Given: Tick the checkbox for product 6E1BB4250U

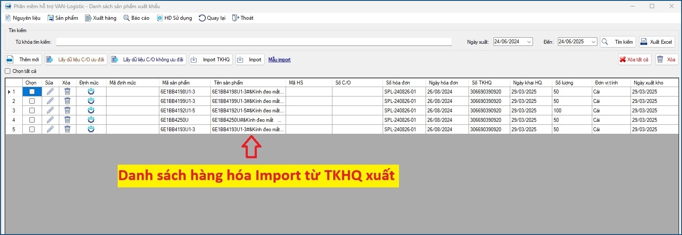Looking at the screenshot, I should pyautogui.click(x=32, y=120).
